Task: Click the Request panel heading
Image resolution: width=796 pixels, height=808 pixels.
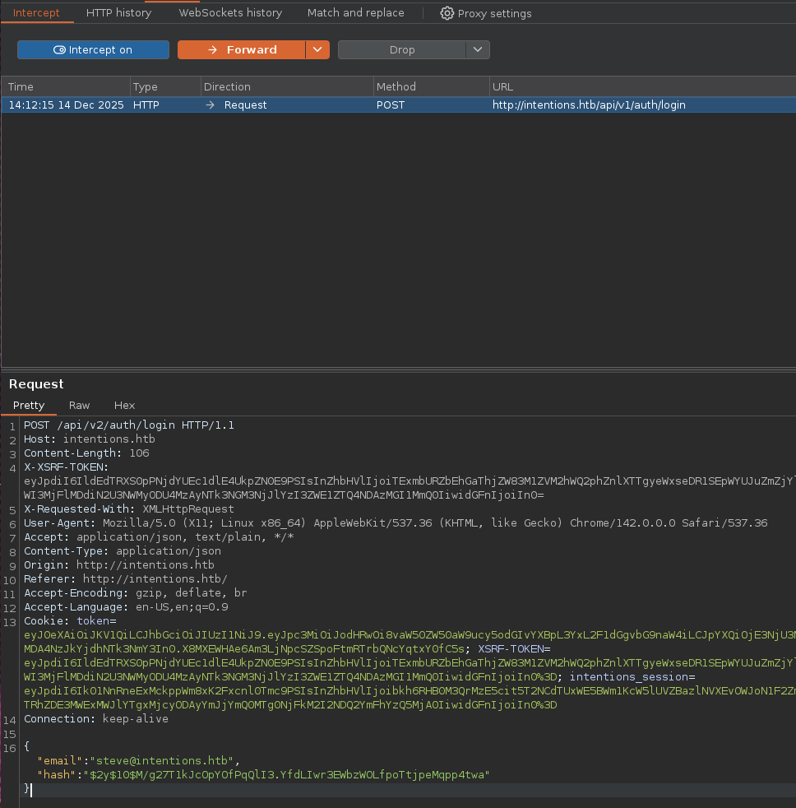Action: (x=36, y=384)
